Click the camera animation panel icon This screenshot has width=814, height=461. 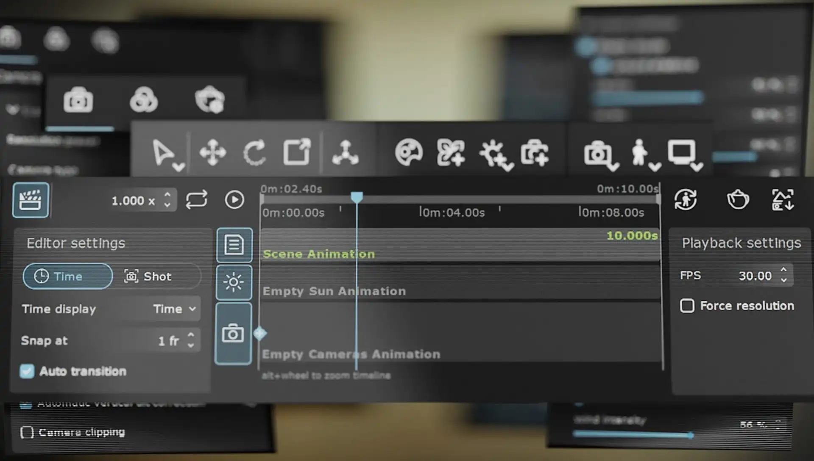click(x=233, y=334)
